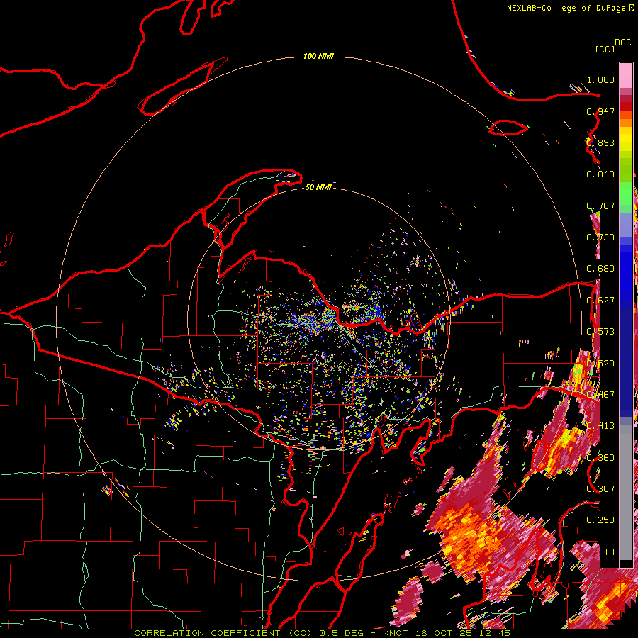Screen dimensions: 638x638
Task: Click the 0.893 scale value
Action: pyautogui.click(x=600, y=142)
